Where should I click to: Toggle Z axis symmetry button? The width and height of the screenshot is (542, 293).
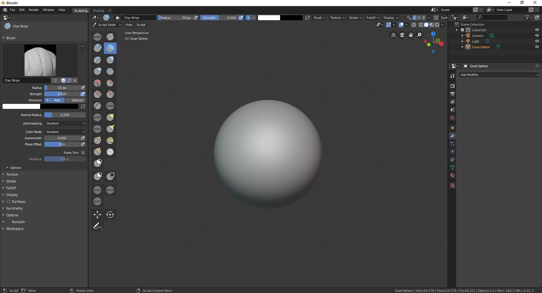point(423,18)
